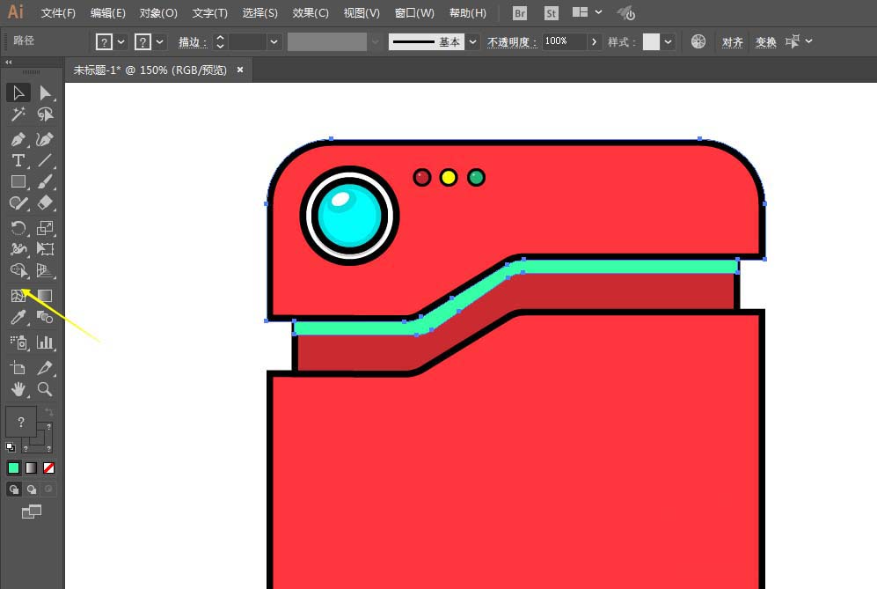
Task: Select the Gradient tool
Action: (45, 296)
